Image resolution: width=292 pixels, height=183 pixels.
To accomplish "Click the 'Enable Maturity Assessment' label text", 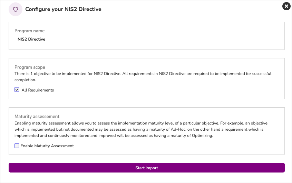I will pos(47,146).
